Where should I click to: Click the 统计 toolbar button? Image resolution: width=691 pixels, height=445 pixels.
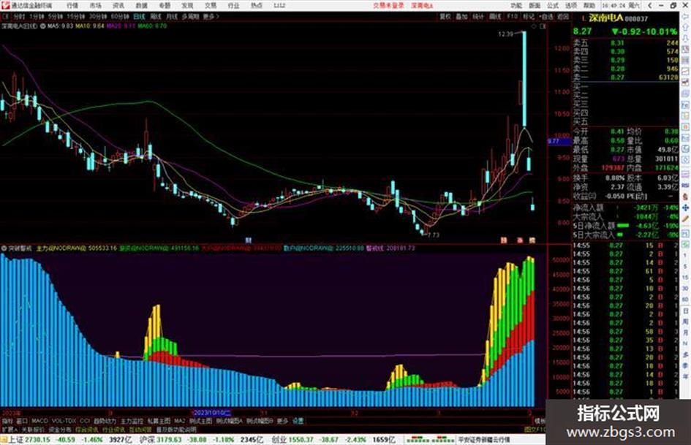click(x=478, y=16)
